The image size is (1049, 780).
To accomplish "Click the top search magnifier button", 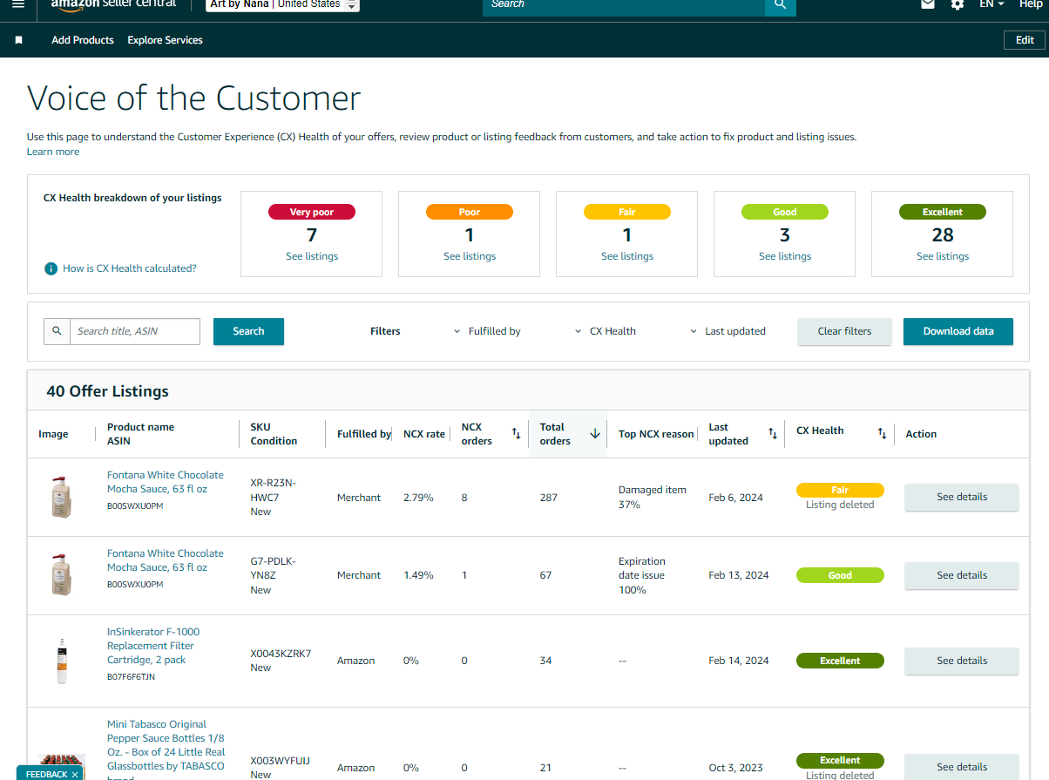I will [x=781, y=5].
